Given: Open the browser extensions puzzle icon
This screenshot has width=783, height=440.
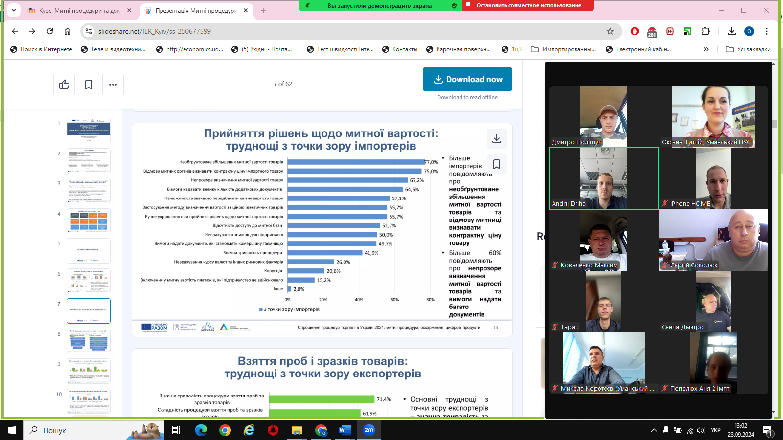Looking at the screenshot, I should pyautogui.click(x=705, y=31).
